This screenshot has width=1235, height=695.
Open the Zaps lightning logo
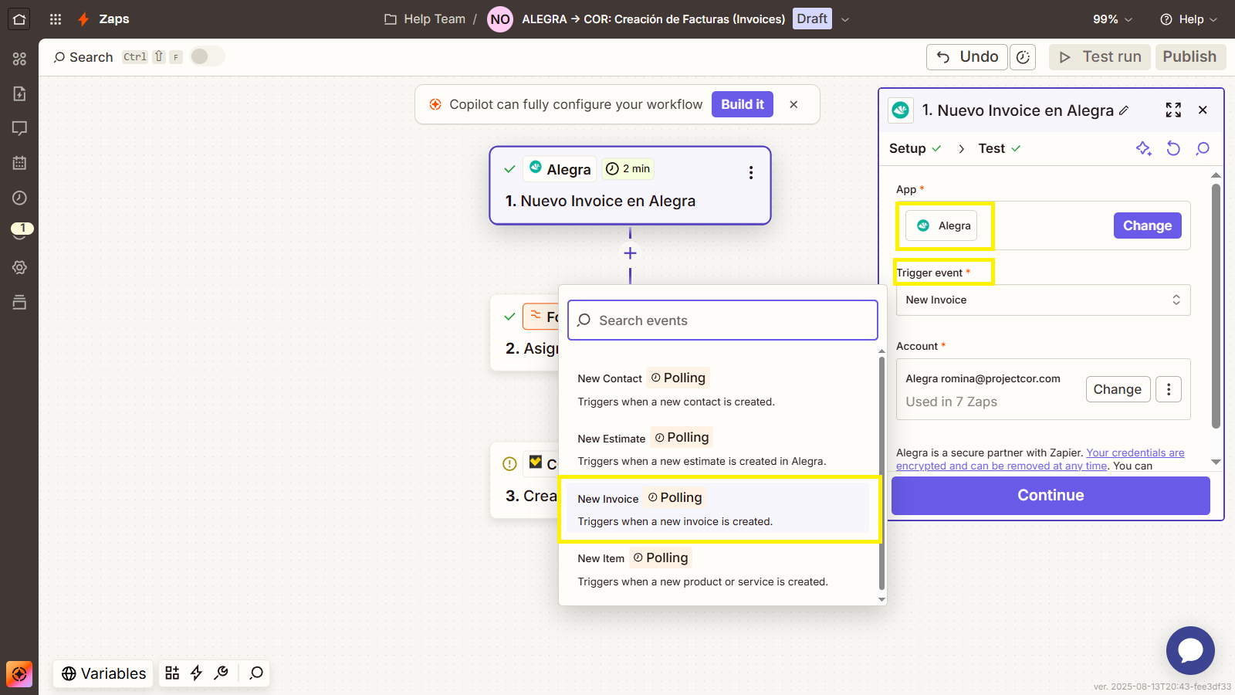click(x=83, y=19)
